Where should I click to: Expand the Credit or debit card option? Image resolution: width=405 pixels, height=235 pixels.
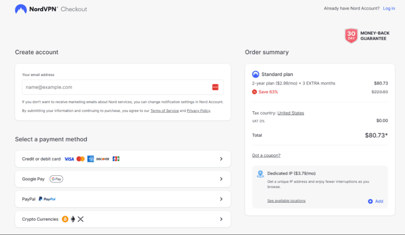(x=221, y=159)
